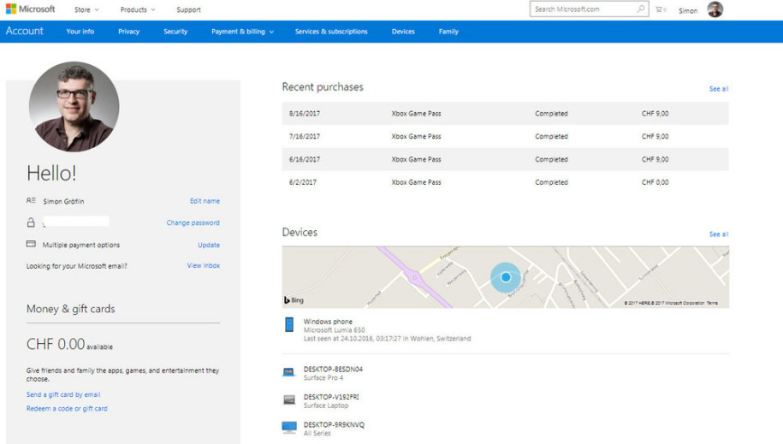783x444 pixels.
Task: Click the CHF 0,00 purchase amount
Action: 655,182
